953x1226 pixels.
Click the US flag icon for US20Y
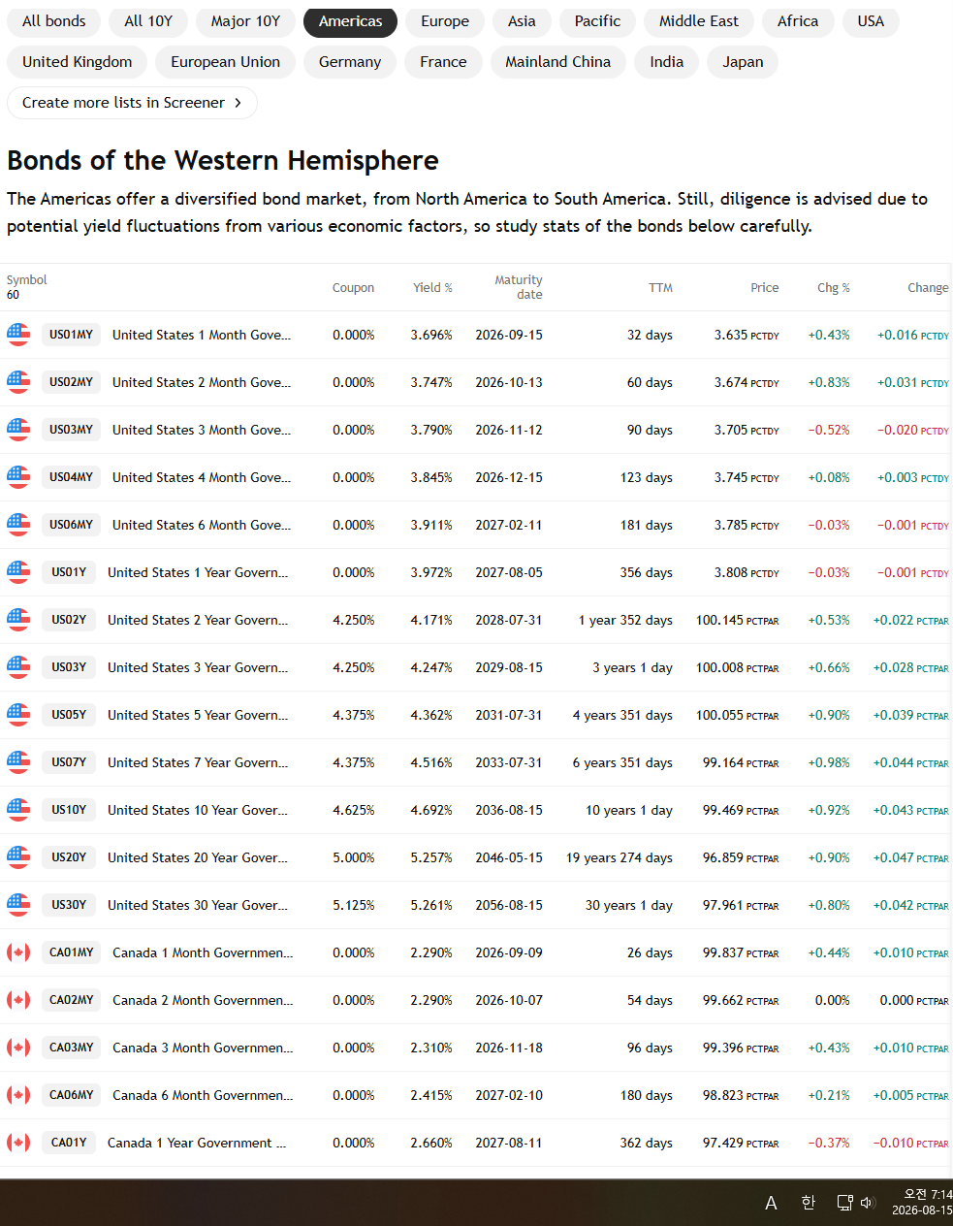click(18, 857)
